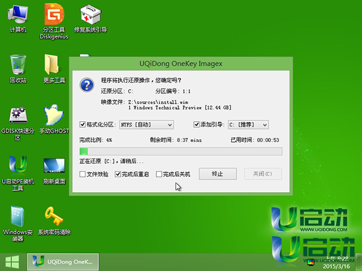Click the 剩余时间: 8:37 mins text
This screenshot has height=271, width=362.
[176, 140]
